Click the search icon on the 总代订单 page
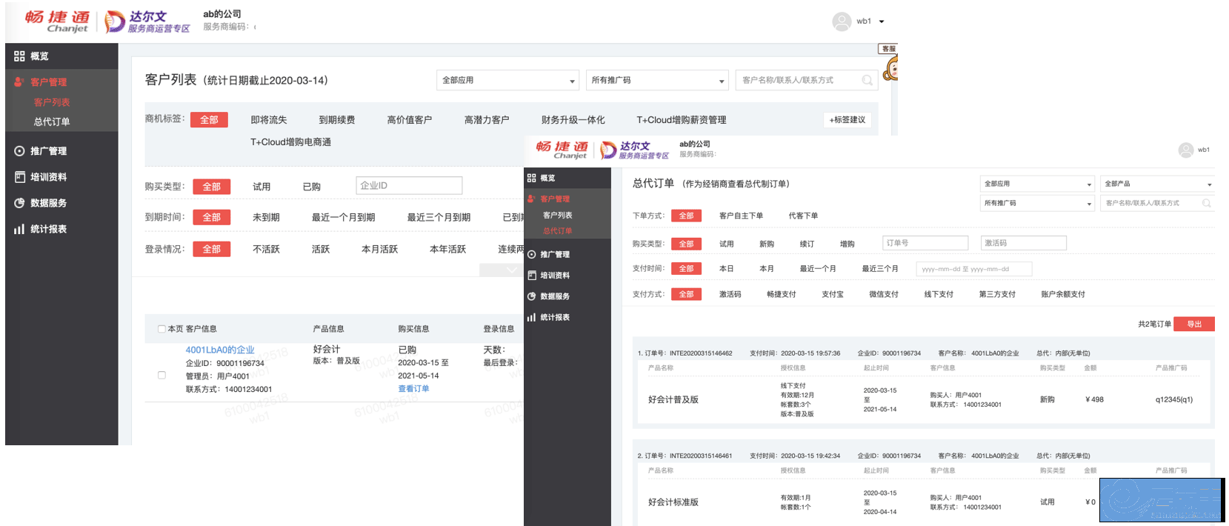Viewport: 1229px width, 526px height. click(1206, 203)
